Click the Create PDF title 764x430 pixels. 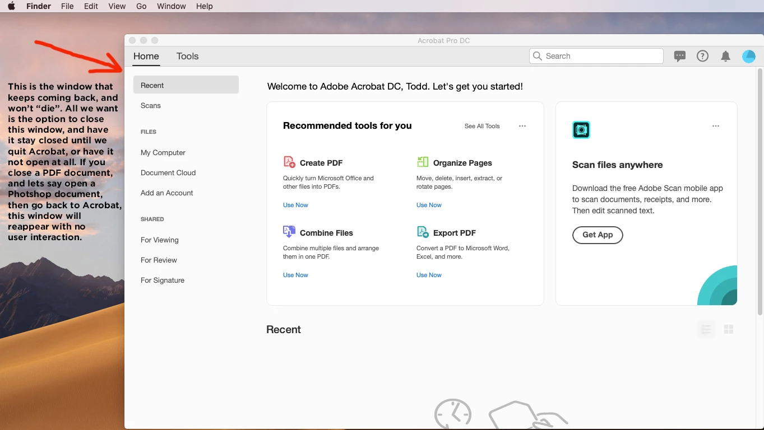click(x=321, y=163)
